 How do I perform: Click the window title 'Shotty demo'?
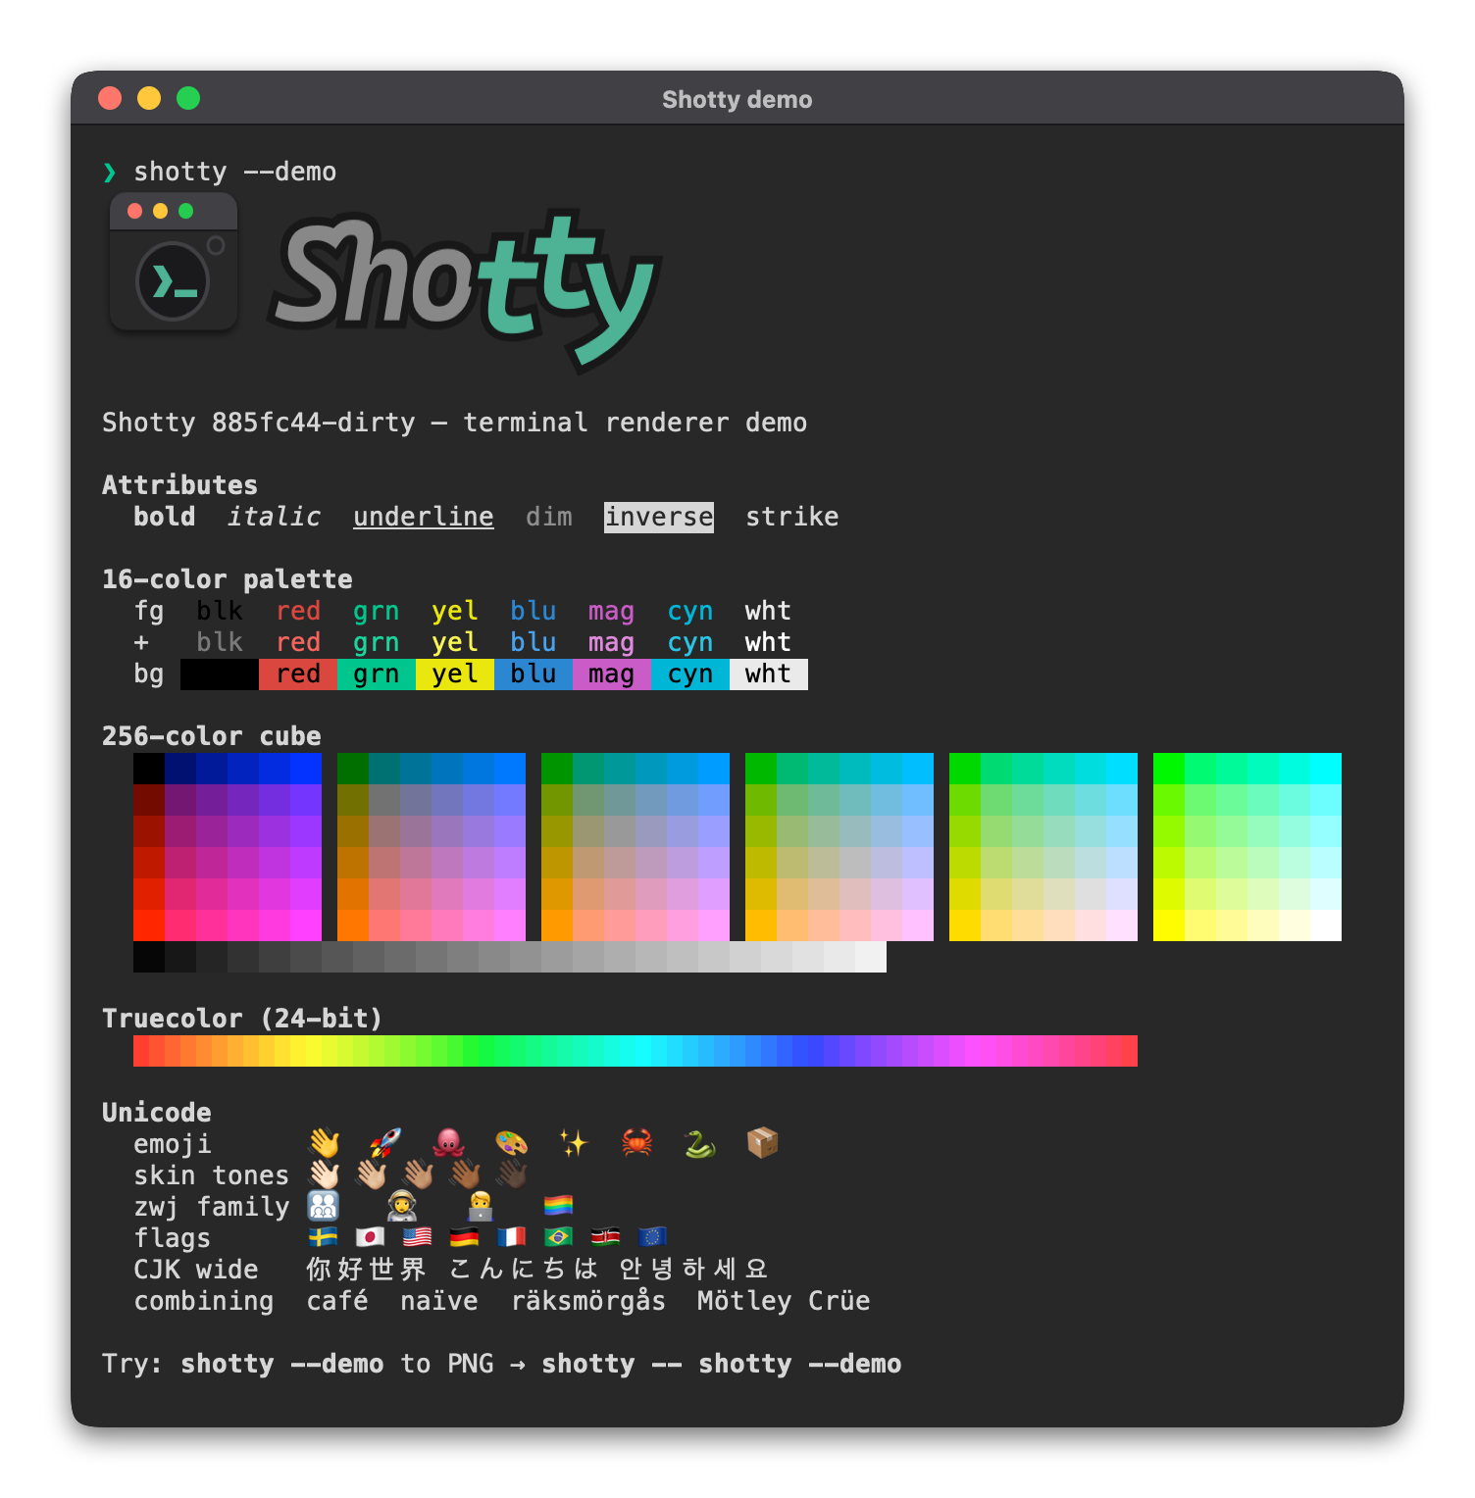point(737,100)
